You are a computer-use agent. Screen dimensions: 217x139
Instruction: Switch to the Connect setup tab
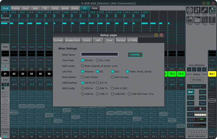click(58, 40)
